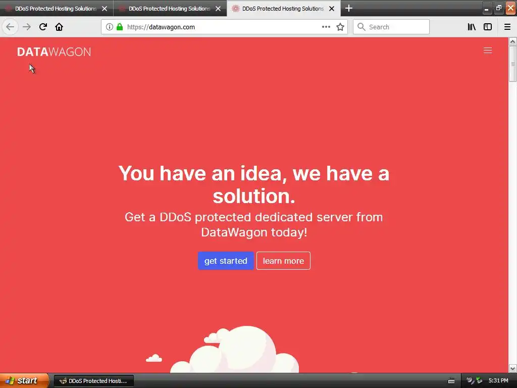Close the first DDoS Protected Hosting tab
The image size is (517, 388).
(105, 9)
